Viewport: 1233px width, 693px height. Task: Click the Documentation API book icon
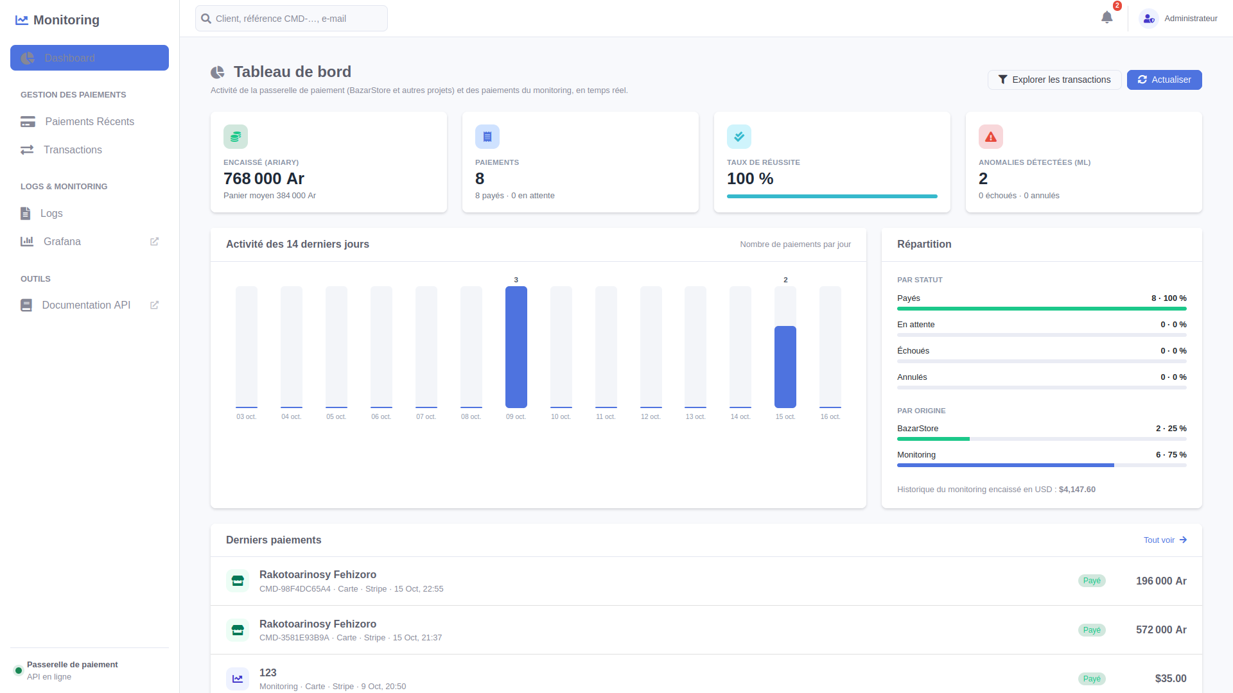(26, 305)
